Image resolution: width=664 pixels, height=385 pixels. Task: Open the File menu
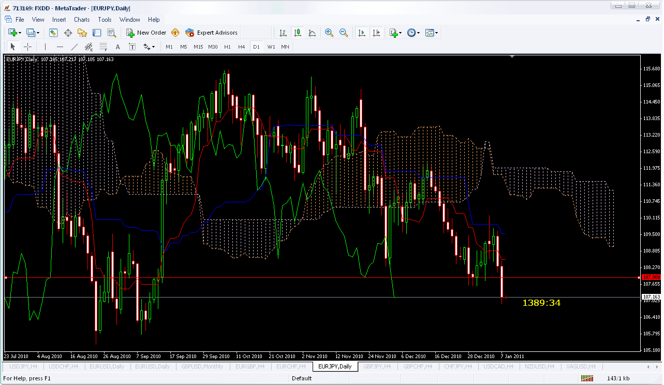[20, 20]
